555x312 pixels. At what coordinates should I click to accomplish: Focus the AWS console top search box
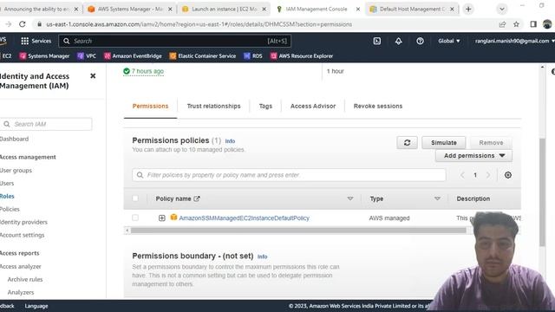click(175, 41)
